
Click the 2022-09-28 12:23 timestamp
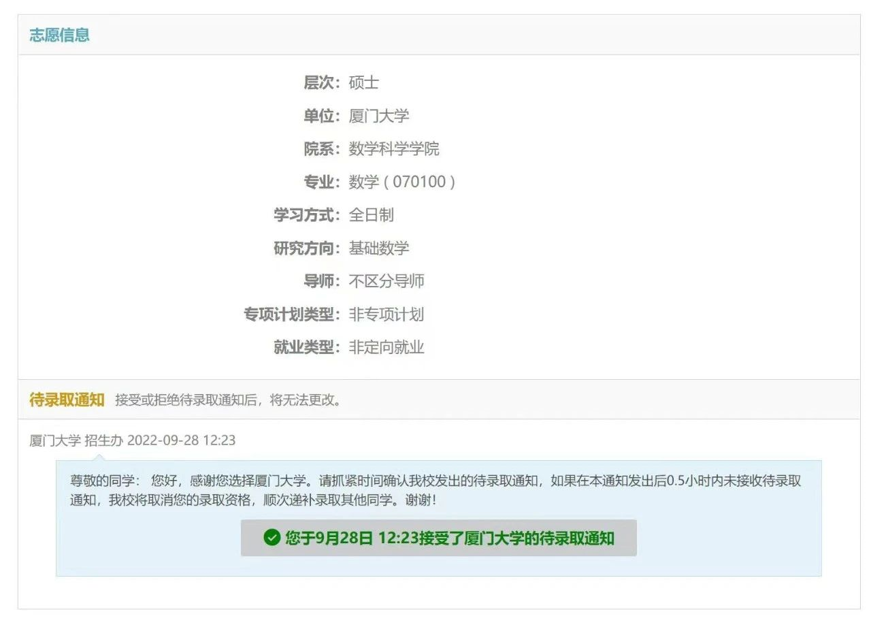point(181,440)
